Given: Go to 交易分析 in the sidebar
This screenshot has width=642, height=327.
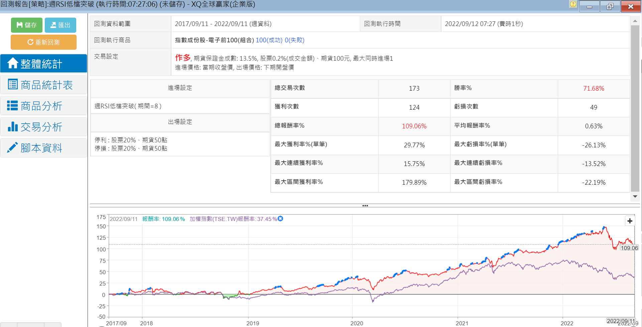Looking at the screenshot, I should [x=43, y=127].
